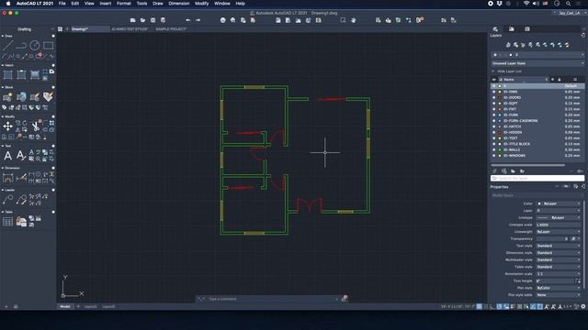Toggle visibility of ID-FURN layer
Screen dimensions: 588x330
[494, 115]
